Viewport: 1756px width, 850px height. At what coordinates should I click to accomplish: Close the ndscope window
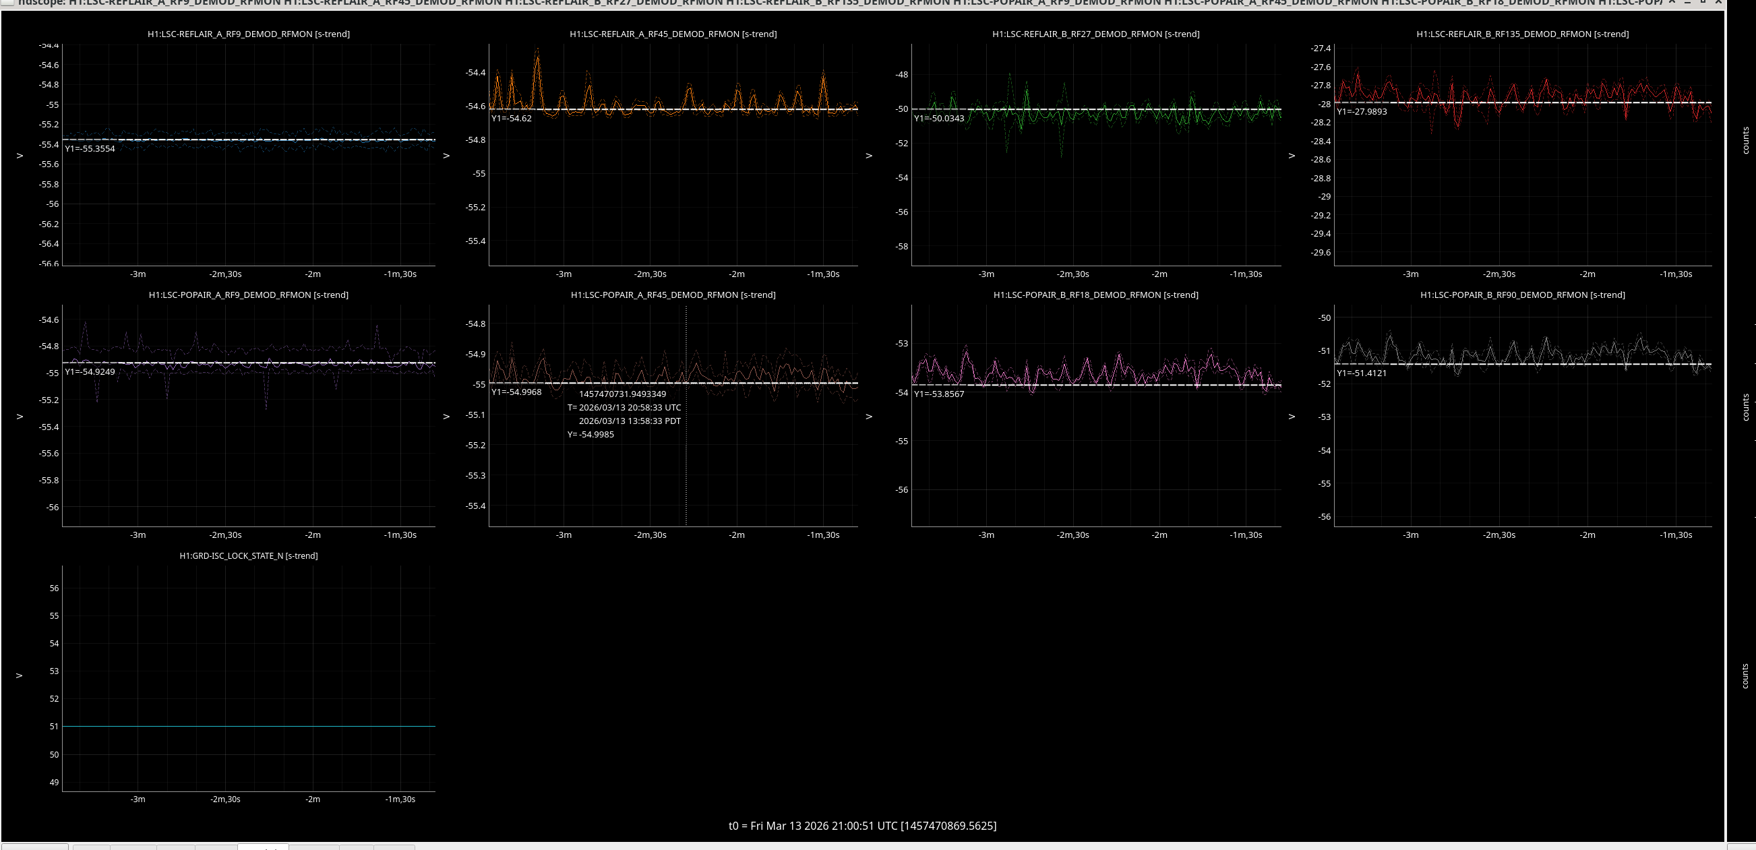pyautogui.click(x=1718, y=3)
